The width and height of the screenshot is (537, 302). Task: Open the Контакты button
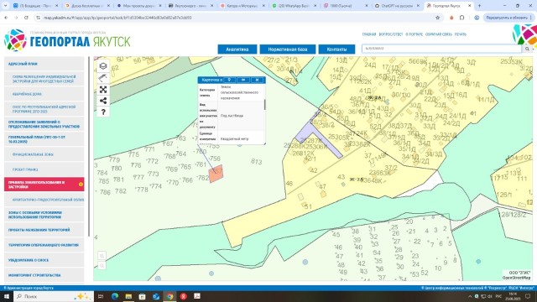tap(336, 49)
